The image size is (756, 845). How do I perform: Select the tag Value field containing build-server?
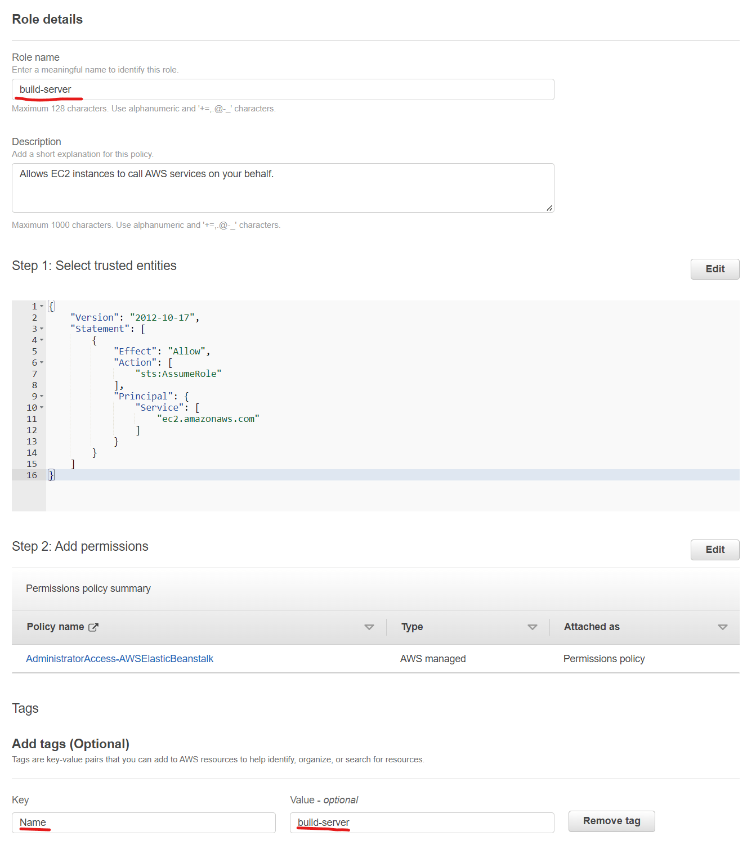pos(421,822)
